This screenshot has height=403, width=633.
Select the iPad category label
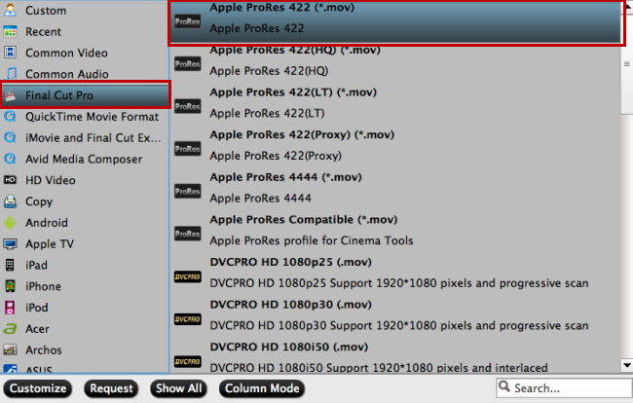(36, 265)
